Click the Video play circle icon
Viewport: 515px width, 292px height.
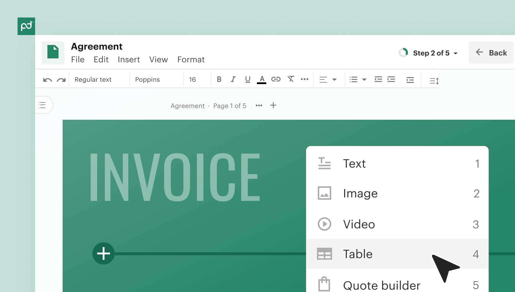pyautogui.click(x=324, y=224)
